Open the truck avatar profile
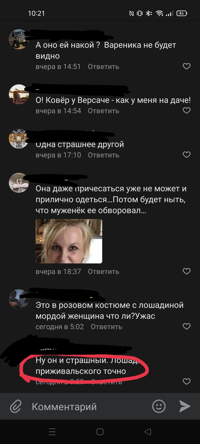Image resolution: width=200 pixels, height=444 pixels. click(x=19, y=39)
